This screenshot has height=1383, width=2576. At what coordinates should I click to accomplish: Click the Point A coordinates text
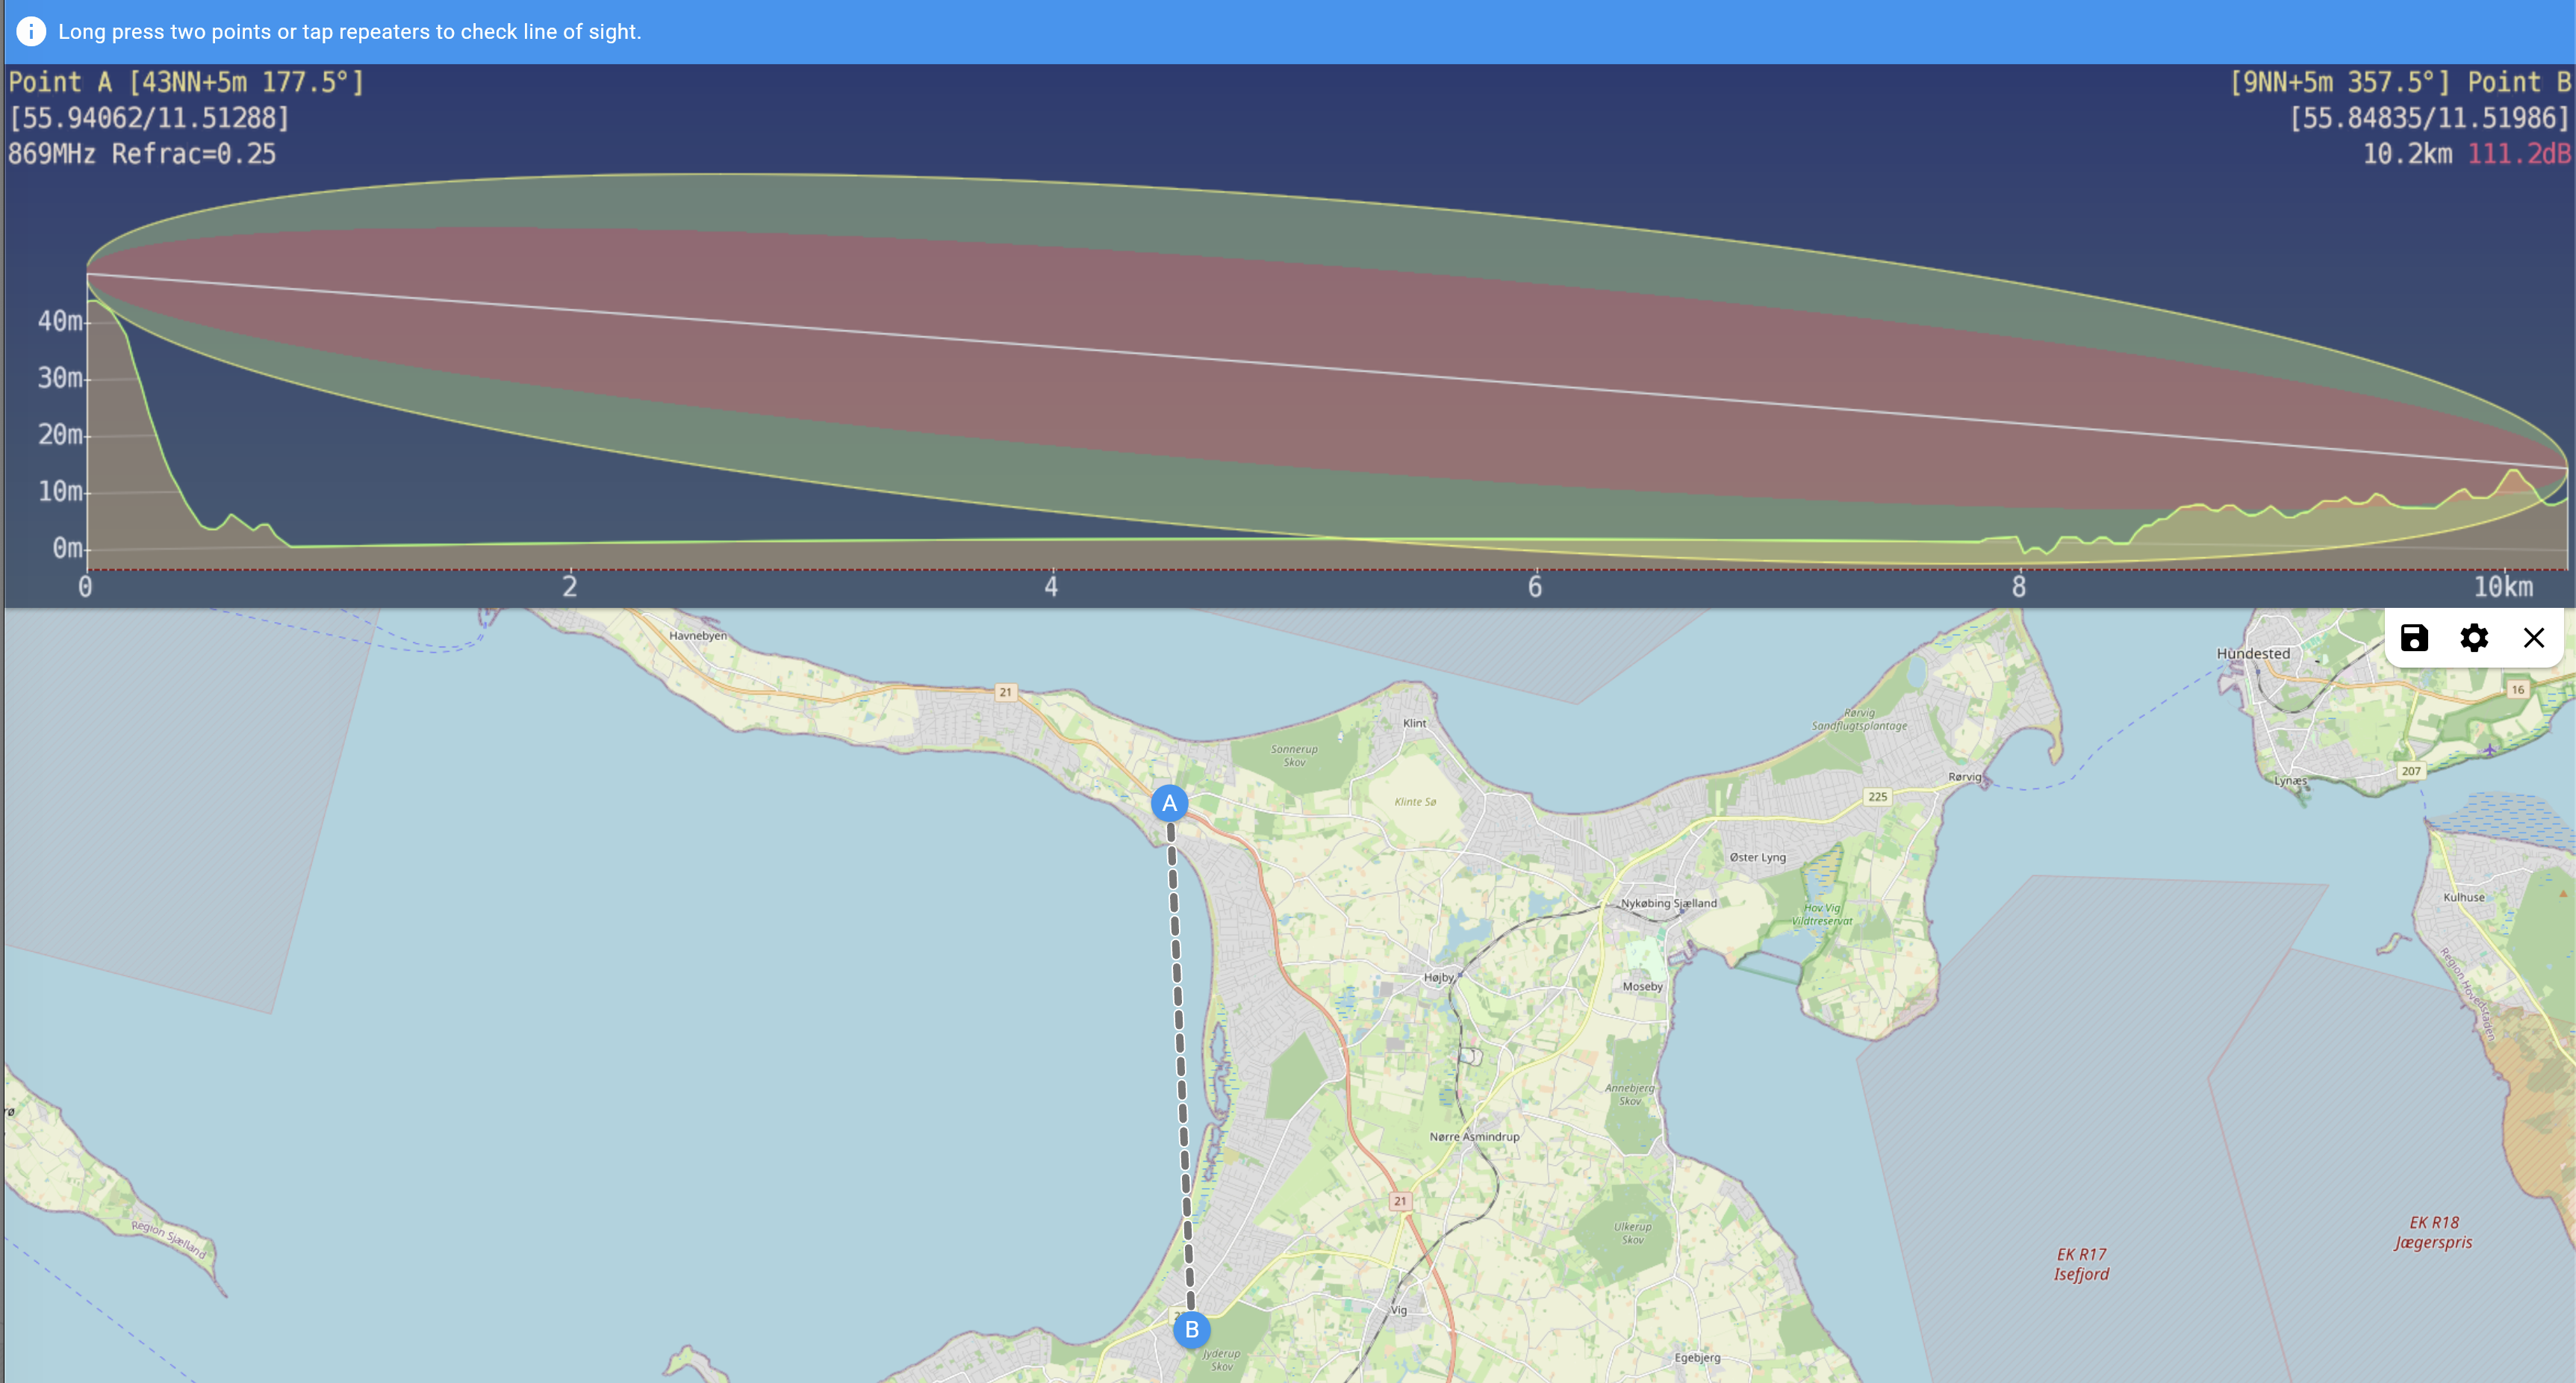click(149, 118)
